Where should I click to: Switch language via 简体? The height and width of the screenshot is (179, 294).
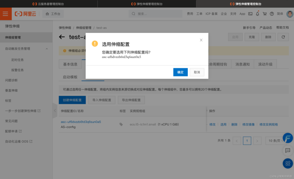click(280, 14)
